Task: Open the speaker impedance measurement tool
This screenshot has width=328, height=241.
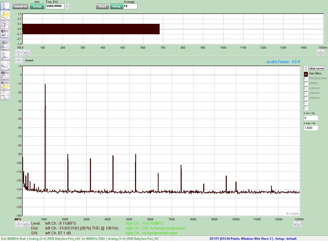Action: 5,34
